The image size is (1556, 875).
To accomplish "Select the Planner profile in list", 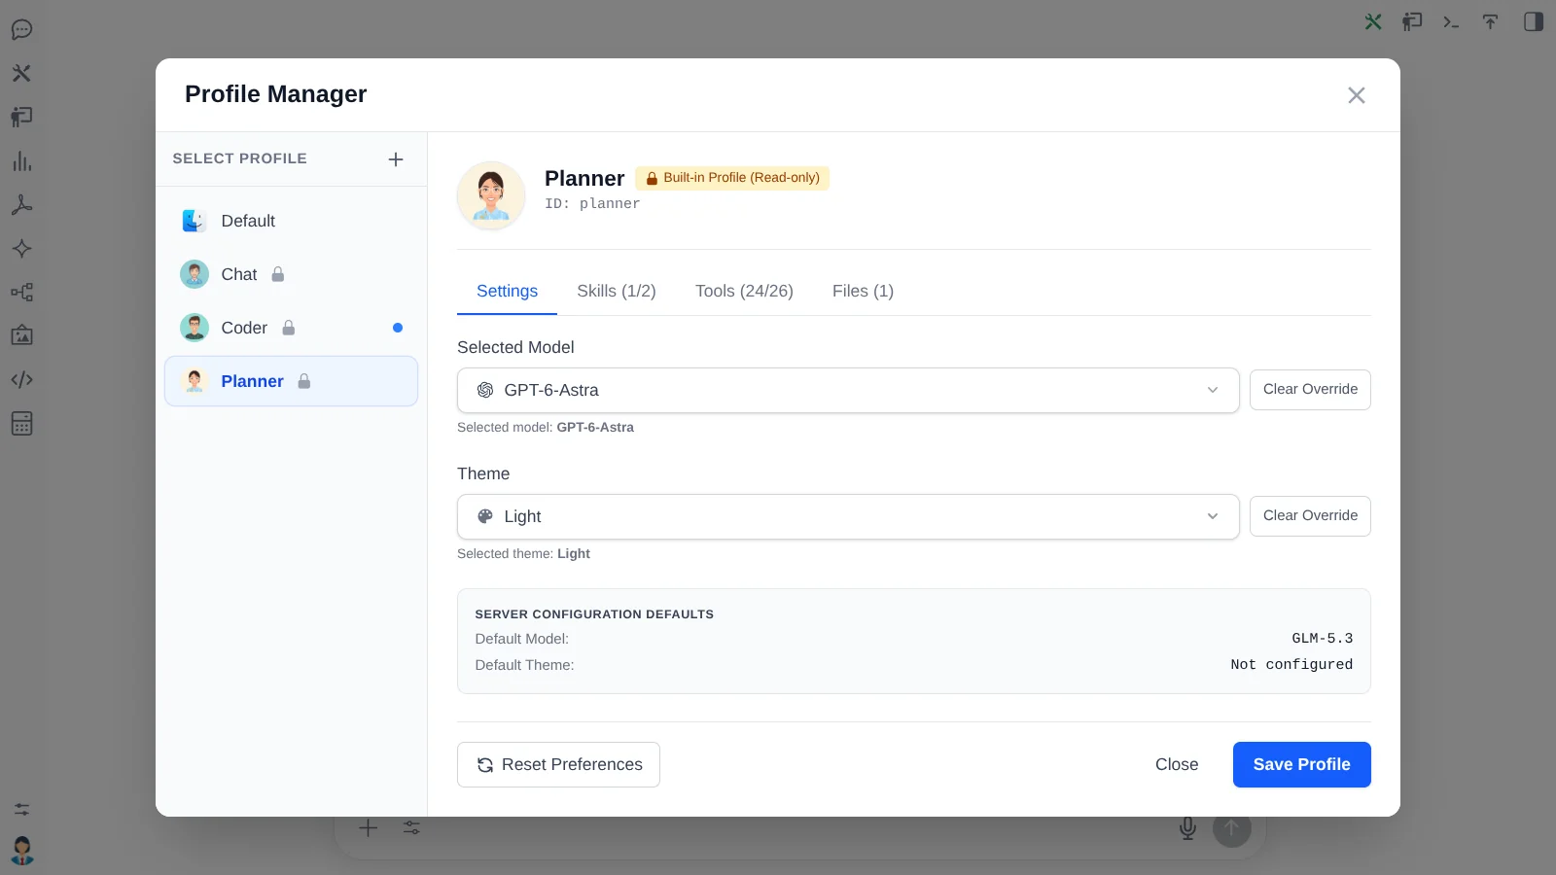I will pos(291,381).
